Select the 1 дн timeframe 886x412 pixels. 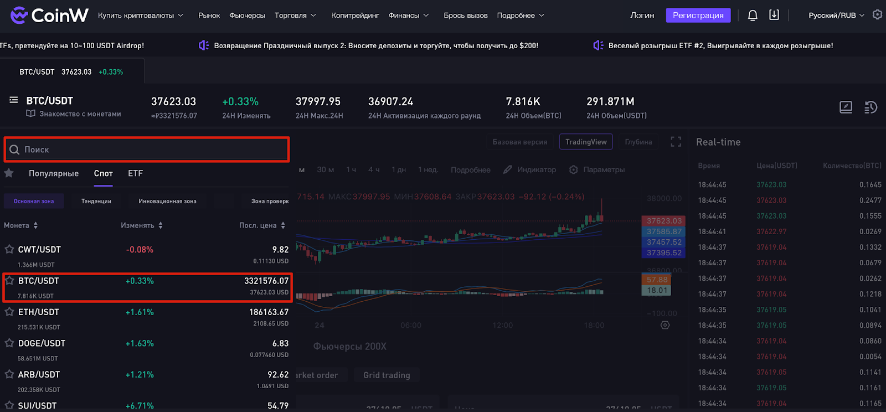tap(399, 169)
